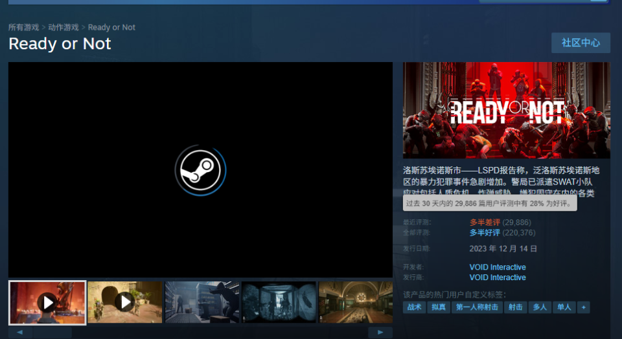Viewport: 622px width, 339px height.
Task: Open the 社区中心 community hub button
Action: (581, 43)
